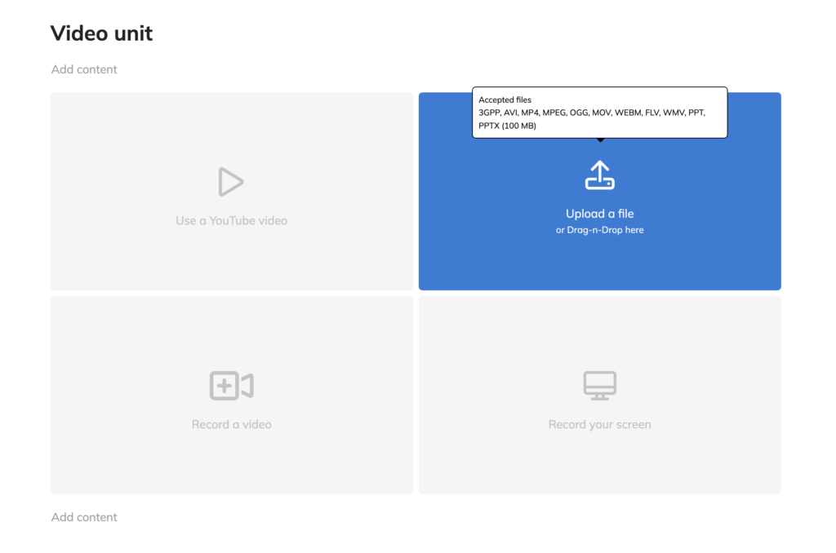
Task: Click 'or Drag-n-Drop here' text
Action: pos(599,230)
